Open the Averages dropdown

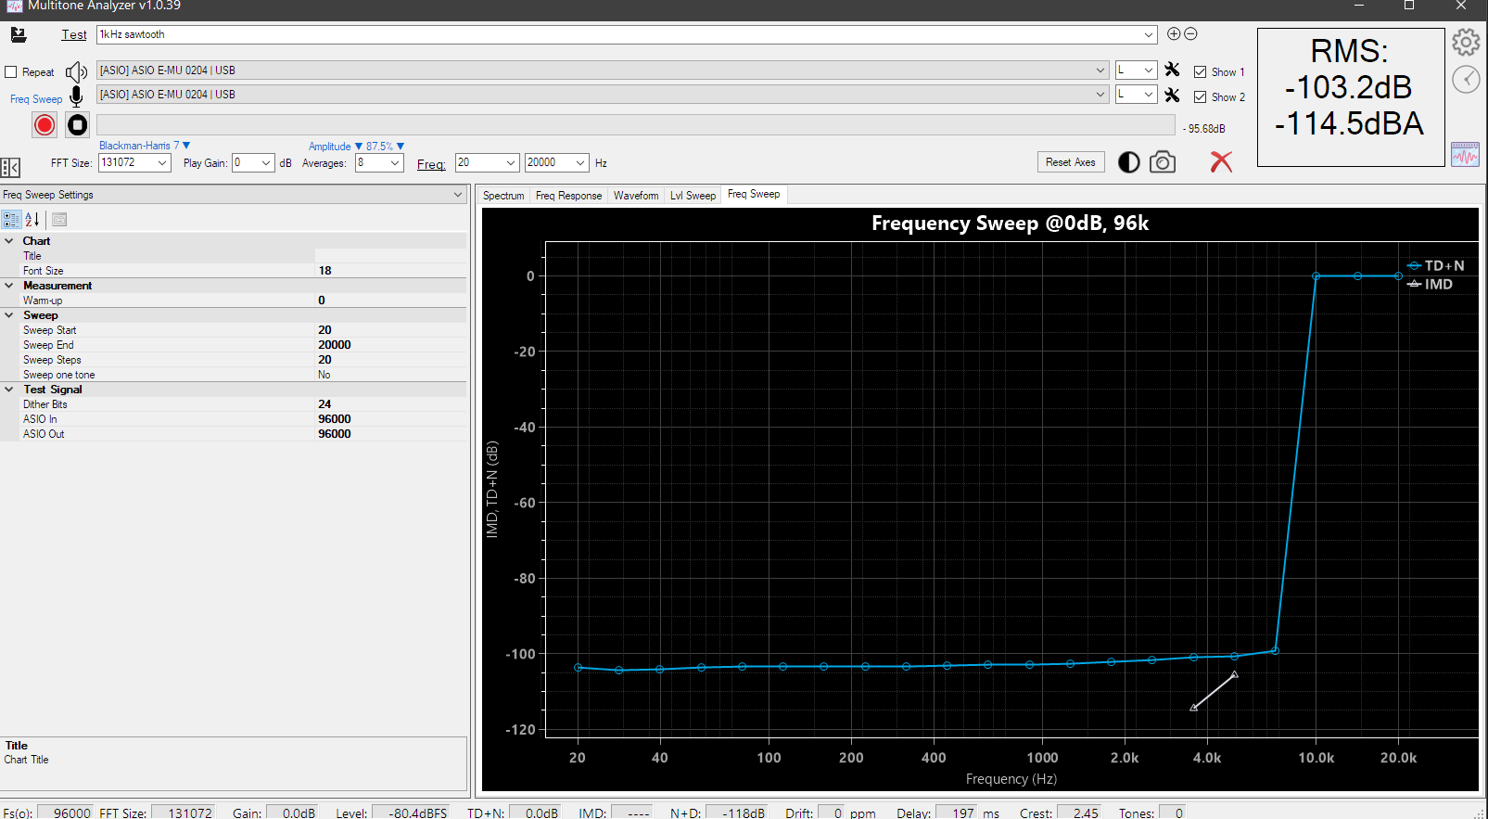point(395,162)
